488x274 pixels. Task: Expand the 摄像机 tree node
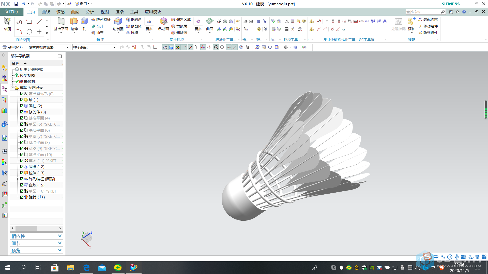pos(12,81)
